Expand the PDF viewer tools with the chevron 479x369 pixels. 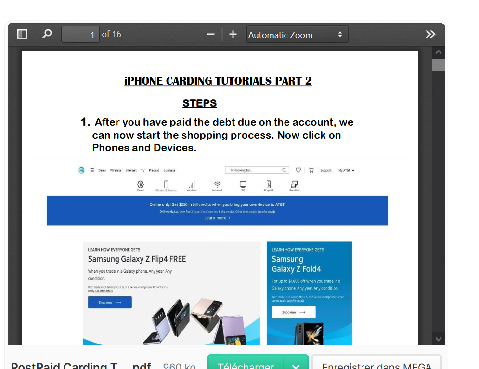(430, 34)
